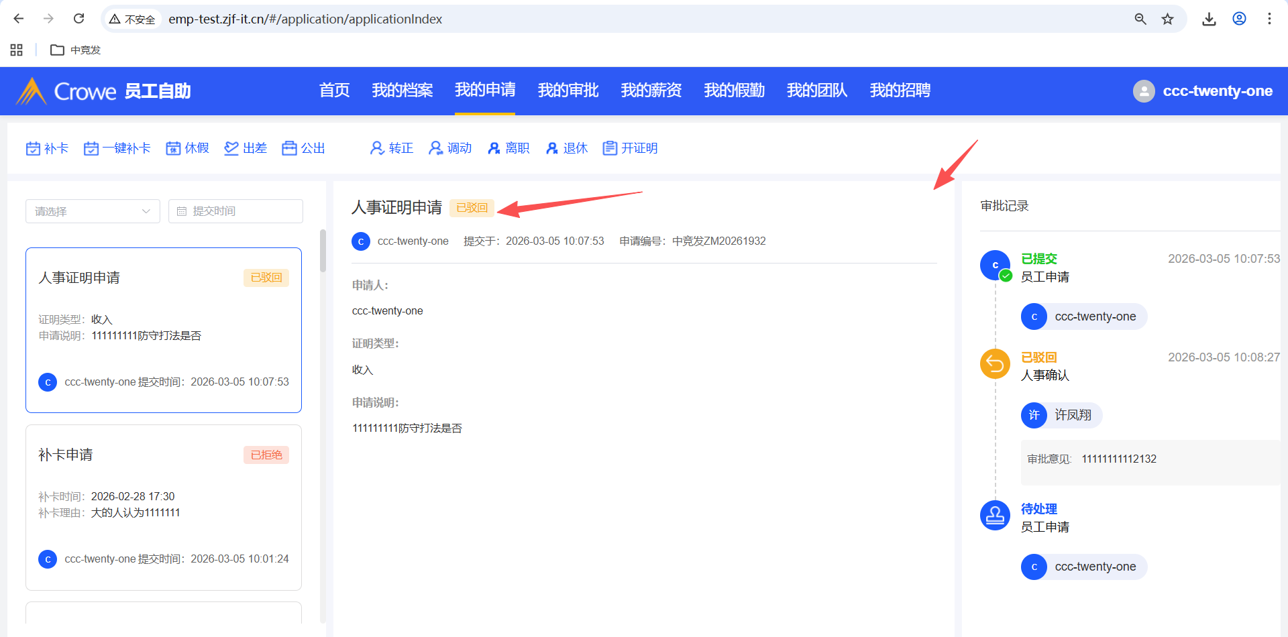Click the user avatar beside ccc-twenty-one in header
Image resolution: width=1288 pixels, height=637 pixels.
point(1144,91)
